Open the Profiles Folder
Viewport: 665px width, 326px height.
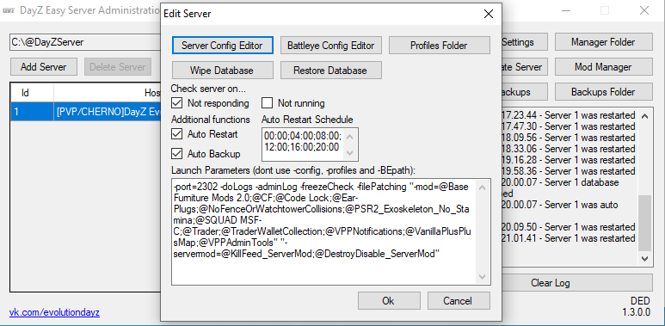(x=439, y=46)
